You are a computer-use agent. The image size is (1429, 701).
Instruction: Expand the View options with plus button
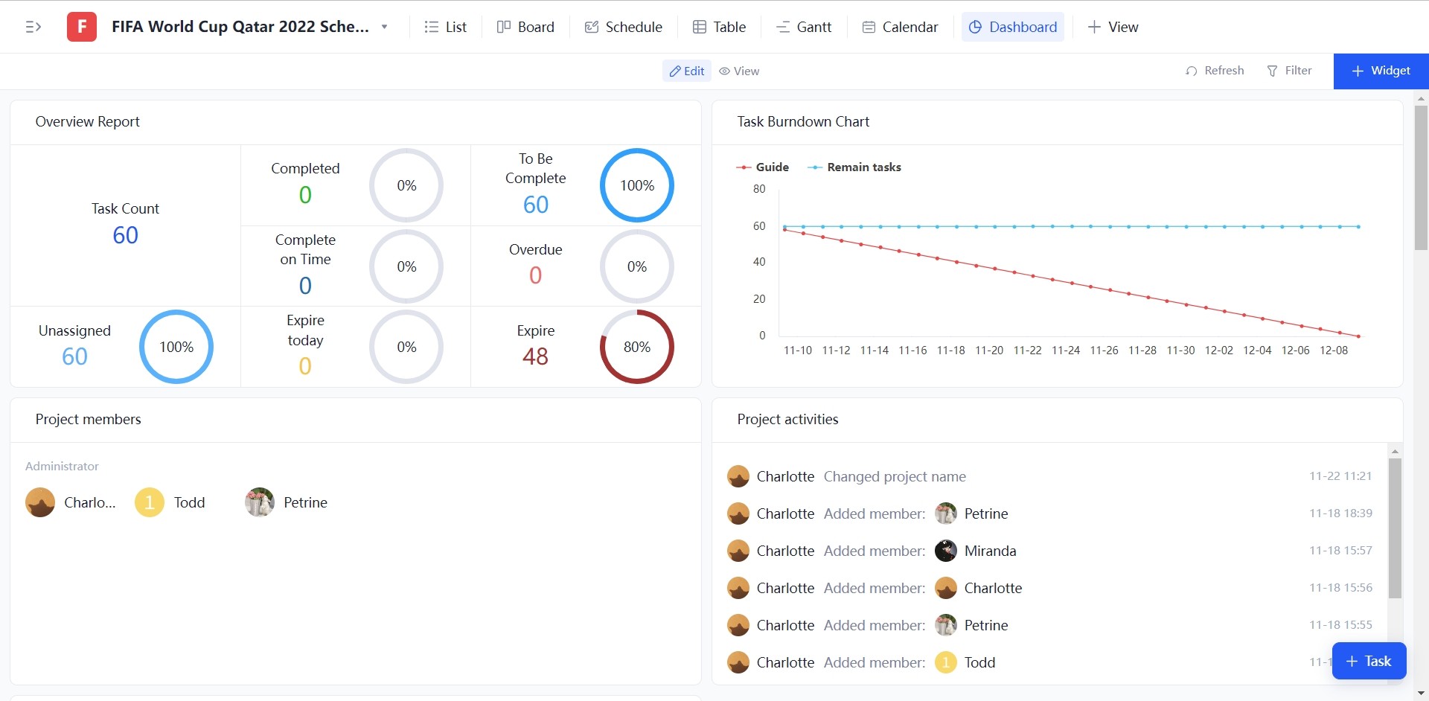1093,27
